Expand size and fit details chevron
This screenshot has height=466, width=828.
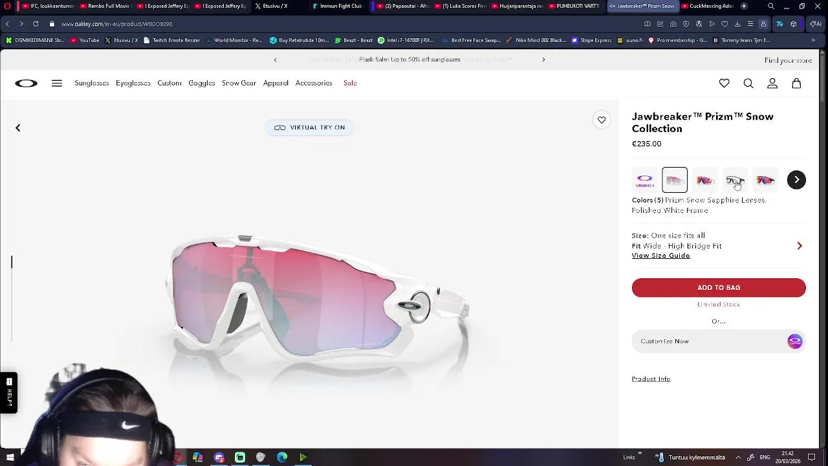click(800, 246)
